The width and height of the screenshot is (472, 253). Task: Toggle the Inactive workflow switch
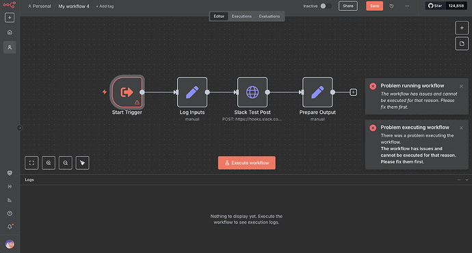coord(326,6)
